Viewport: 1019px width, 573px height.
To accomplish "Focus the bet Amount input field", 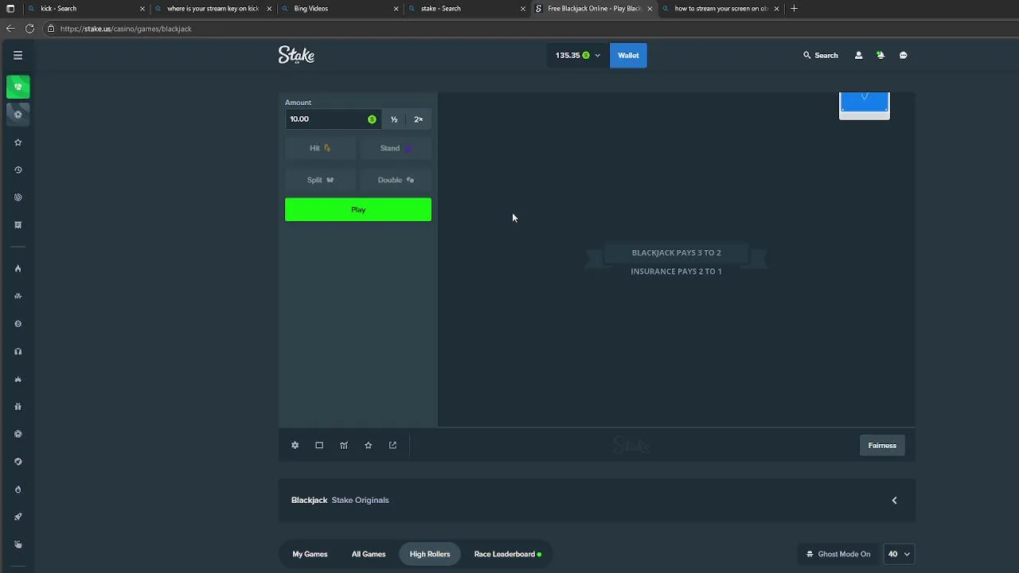I will pos(333,119).
